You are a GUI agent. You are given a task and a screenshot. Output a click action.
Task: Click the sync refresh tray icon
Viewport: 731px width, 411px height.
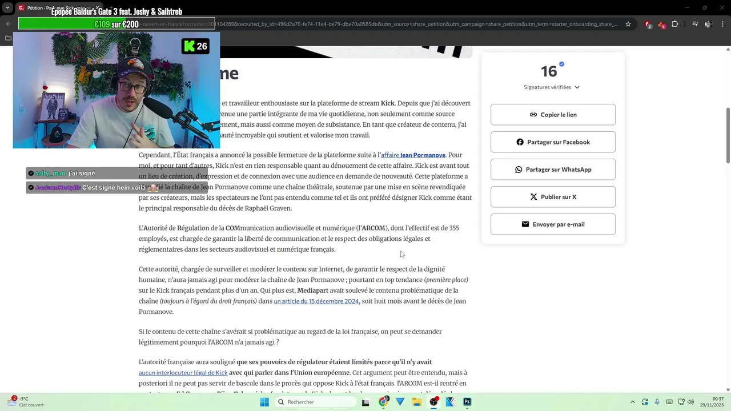[x=645, y=402]
